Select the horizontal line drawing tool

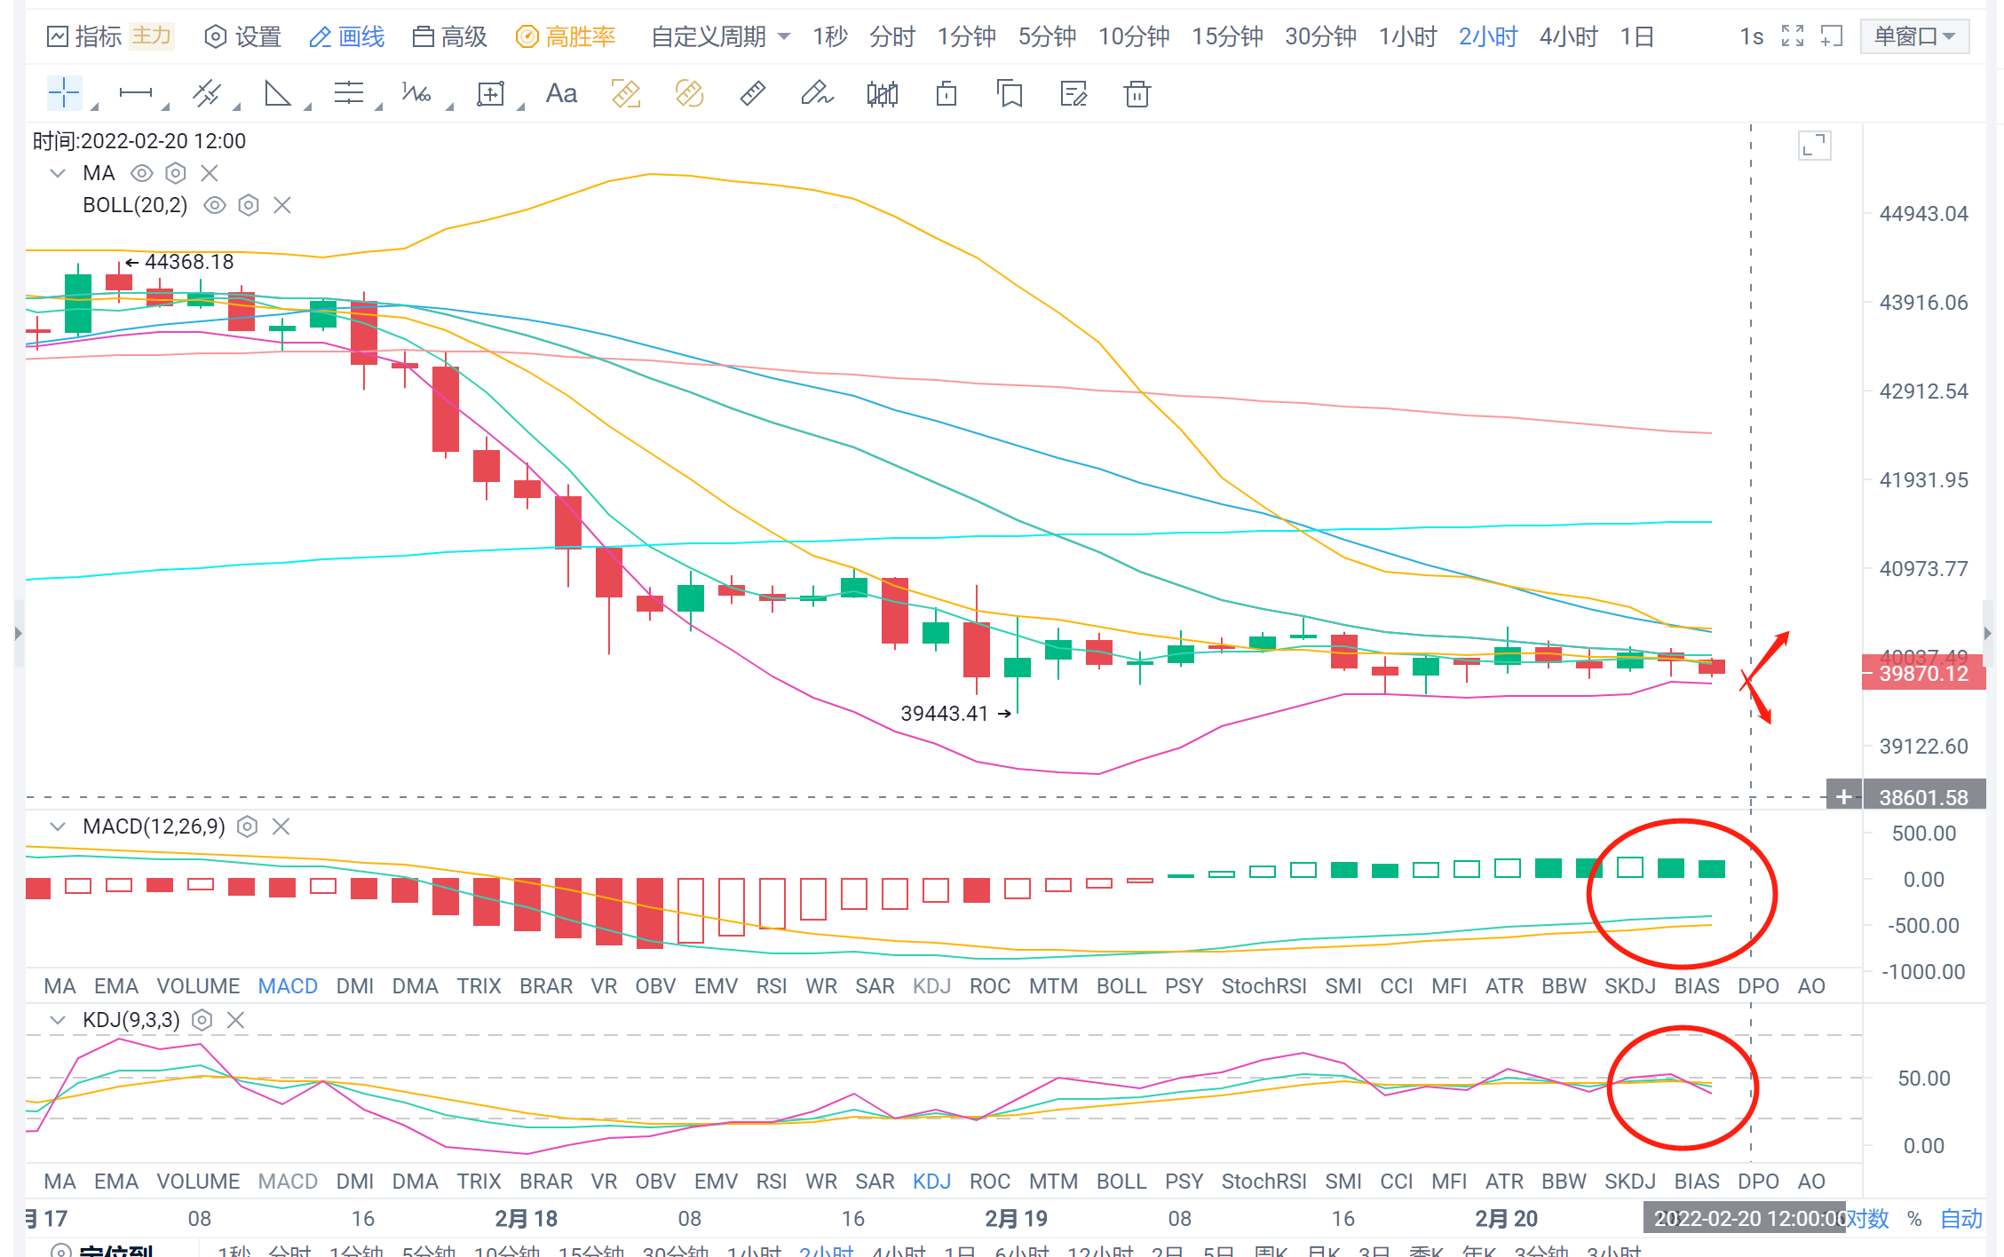[135, 93]
